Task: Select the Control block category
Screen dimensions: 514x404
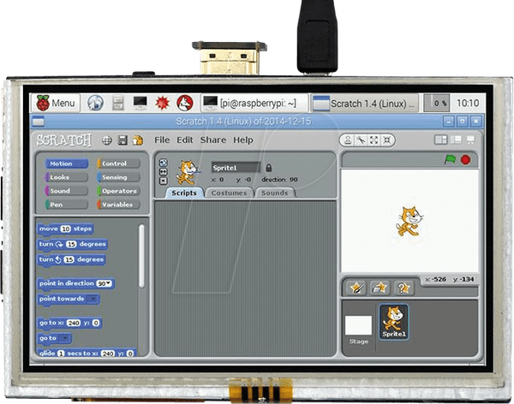Action: [x=119, y=163]
